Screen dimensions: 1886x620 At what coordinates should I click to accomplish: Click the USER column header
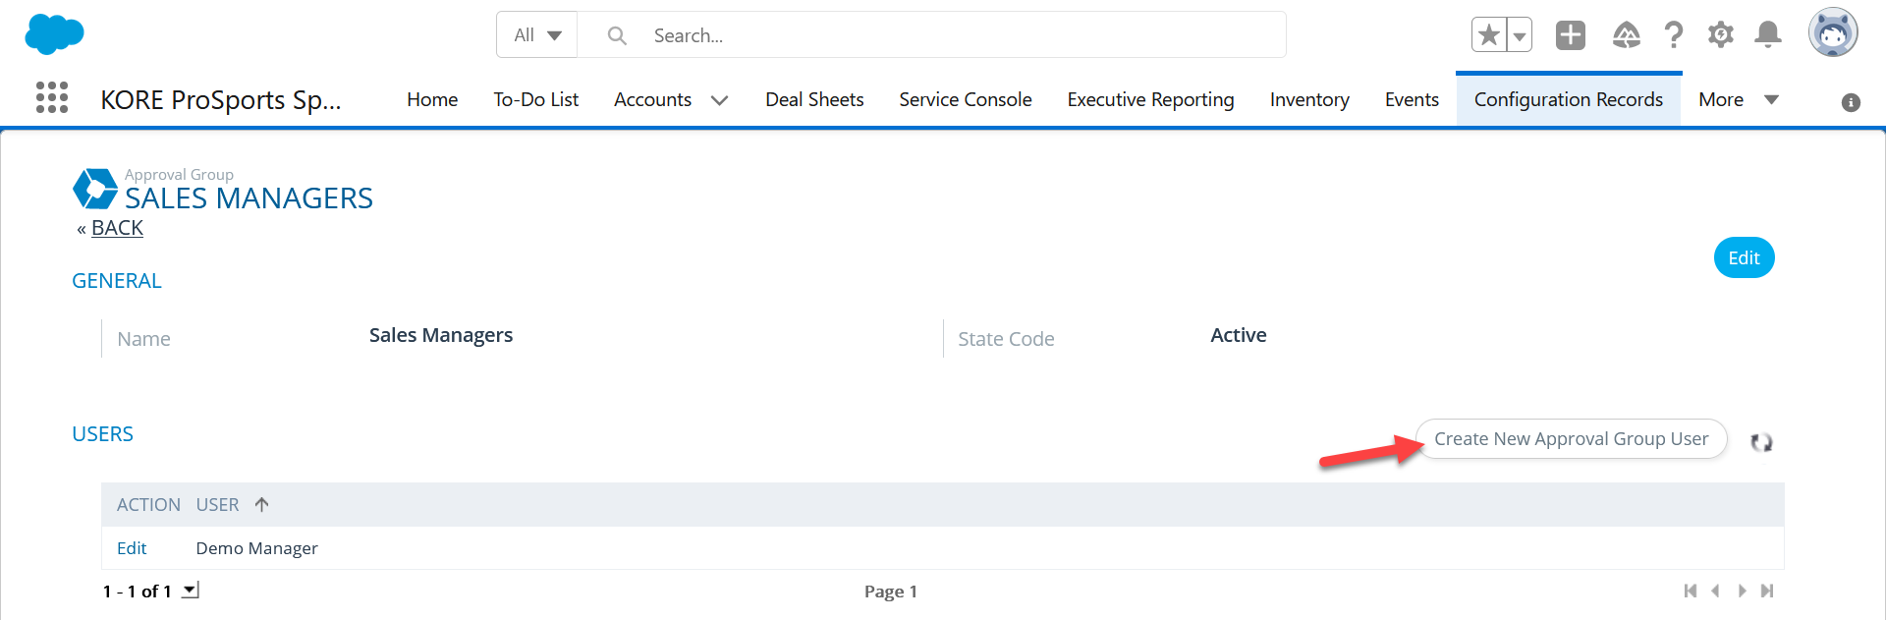217,504
